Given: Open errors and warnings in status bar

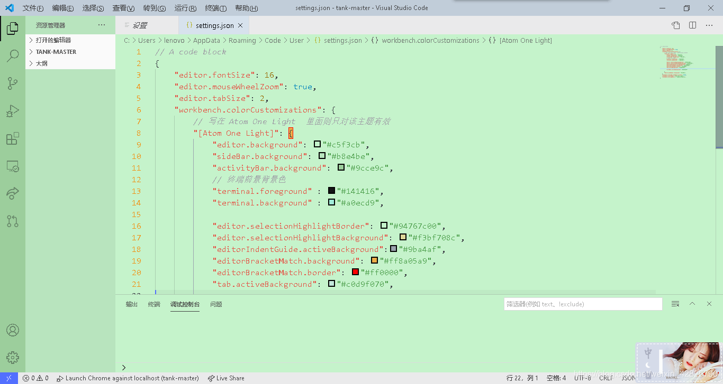Looking at the screenshot, I should click(35, 378).
